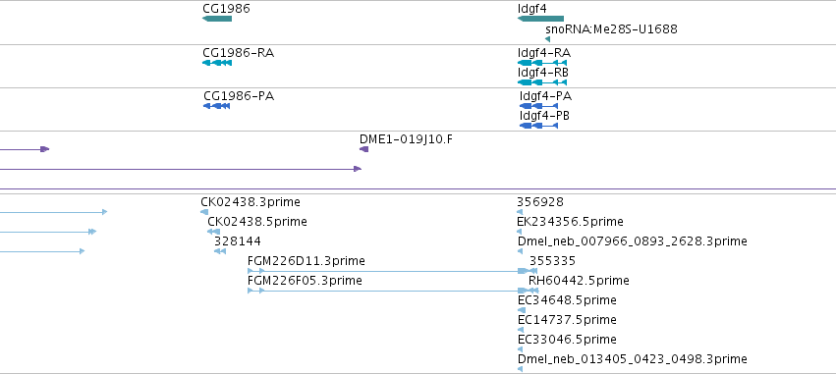Click the 328144 EST feature
This screenshot has height=374, width=836.
[x=220, y=251]
